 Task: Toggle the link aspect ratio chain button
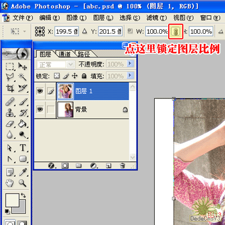pyautogui.click(x=175, y=31)
